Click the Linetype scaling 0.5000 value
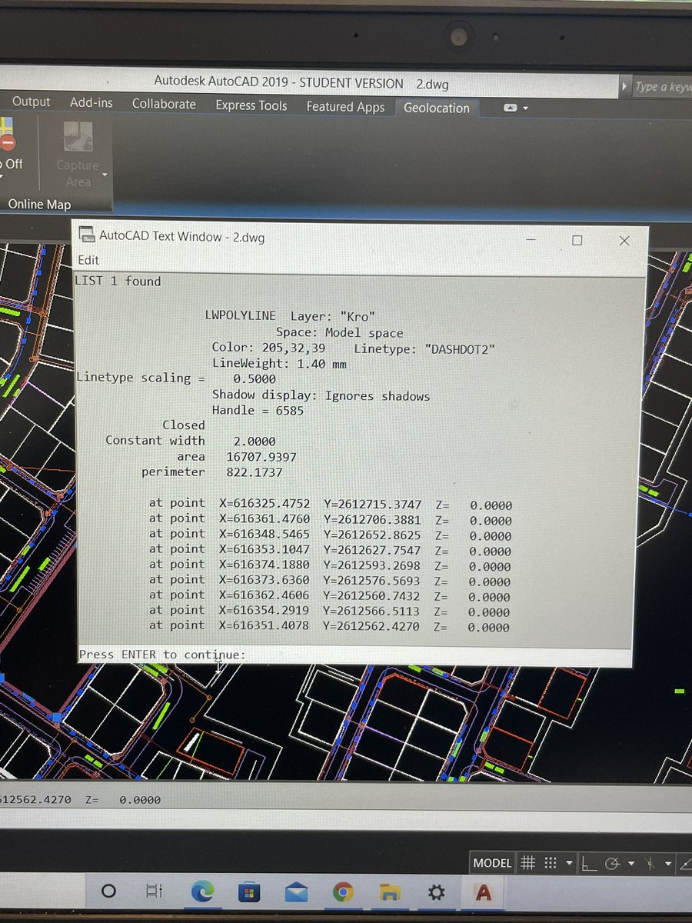The width and height of the screenshot is (692, 923). pyautogui.click(x=254, y=379)
